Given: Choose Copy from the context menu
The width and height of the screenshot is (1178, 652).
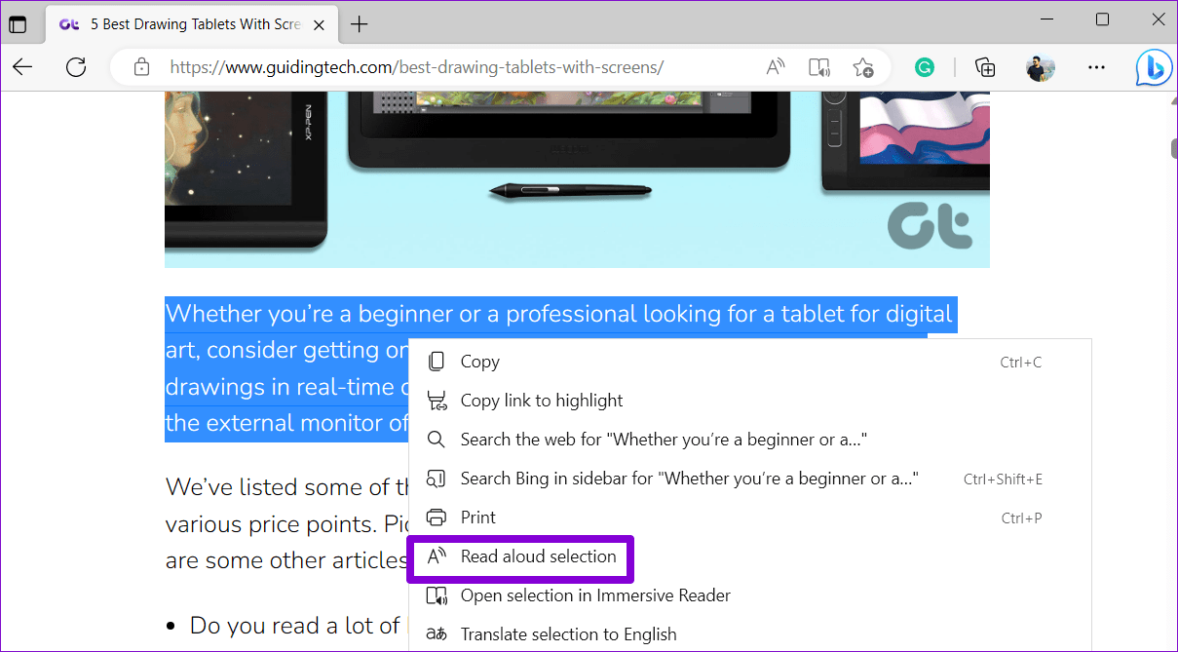Looking at the screenshot, I should click(x=481, y=361).
